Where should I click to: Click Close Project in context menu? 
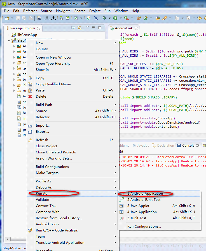[x=46, y=146]
